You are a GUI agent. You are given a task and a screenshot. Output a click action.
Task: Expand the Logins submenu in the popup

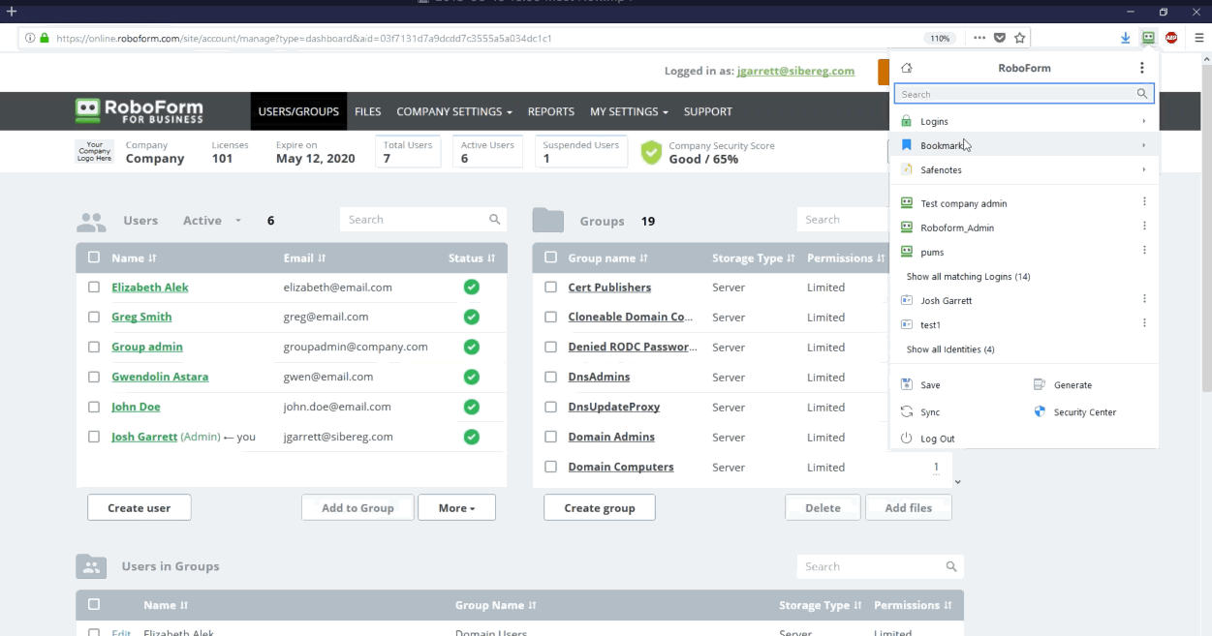pyautogui.click(x=1143, y=121)
